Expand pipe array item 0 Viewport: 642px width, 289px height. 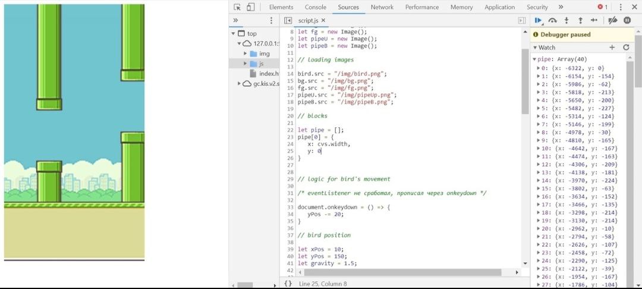[539, 68]
